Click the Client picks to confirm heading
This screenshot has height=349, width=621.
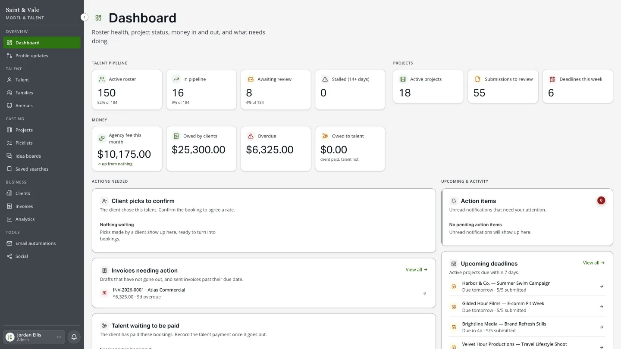[143, 201]
